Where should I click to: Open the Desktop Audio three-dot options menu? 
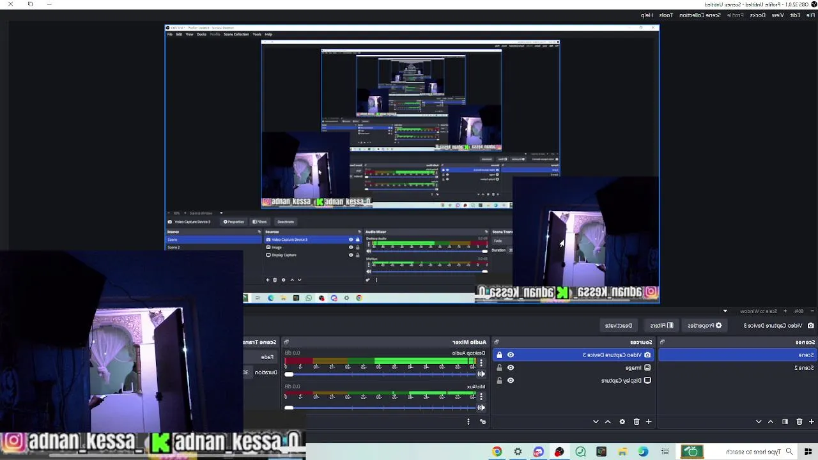[x=481, y=362]
